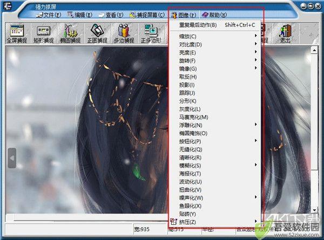Select the rectangle capture (矩形捕捉) tool

(44, 33)
